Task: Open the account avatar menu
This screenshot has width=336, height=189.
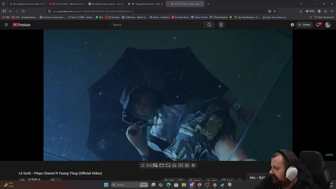Action: (328, 25)
